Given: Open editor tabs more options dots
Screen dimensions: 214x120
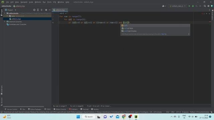Looking at the screenshot, I should 209,10.
